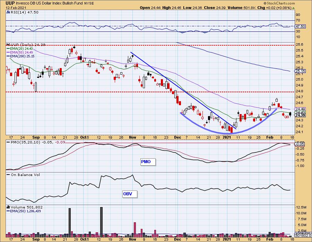312x242 pixels.
Task: Click the tall black volume bar in late September
Action: coord(70,223)
